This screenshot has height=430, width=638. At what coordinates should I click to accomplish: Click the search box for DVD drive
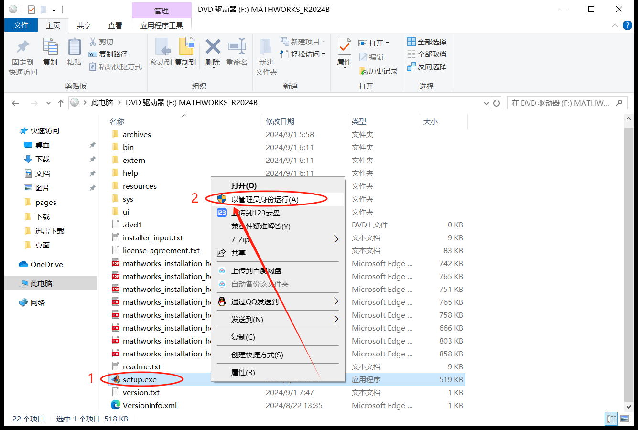567,103
